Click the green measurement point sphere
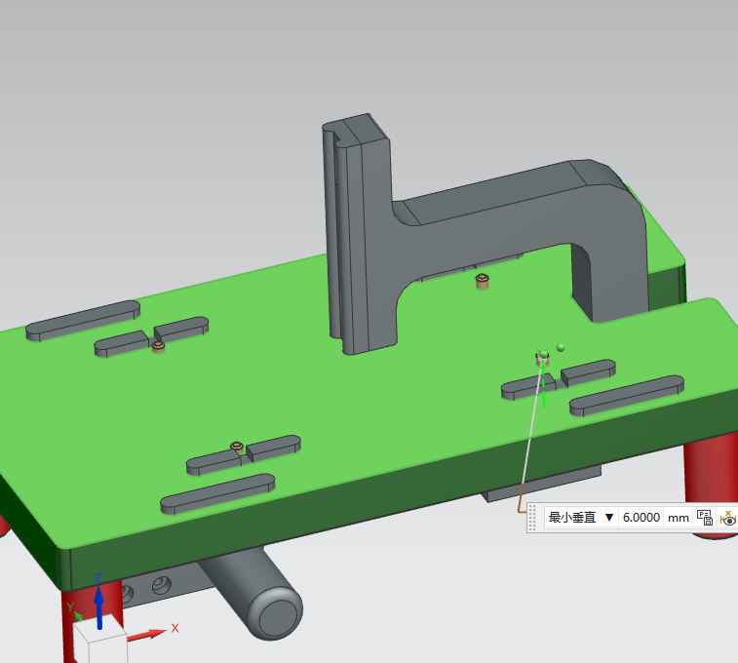This screenshot has height=663, width=738. [x=561, y=347]
